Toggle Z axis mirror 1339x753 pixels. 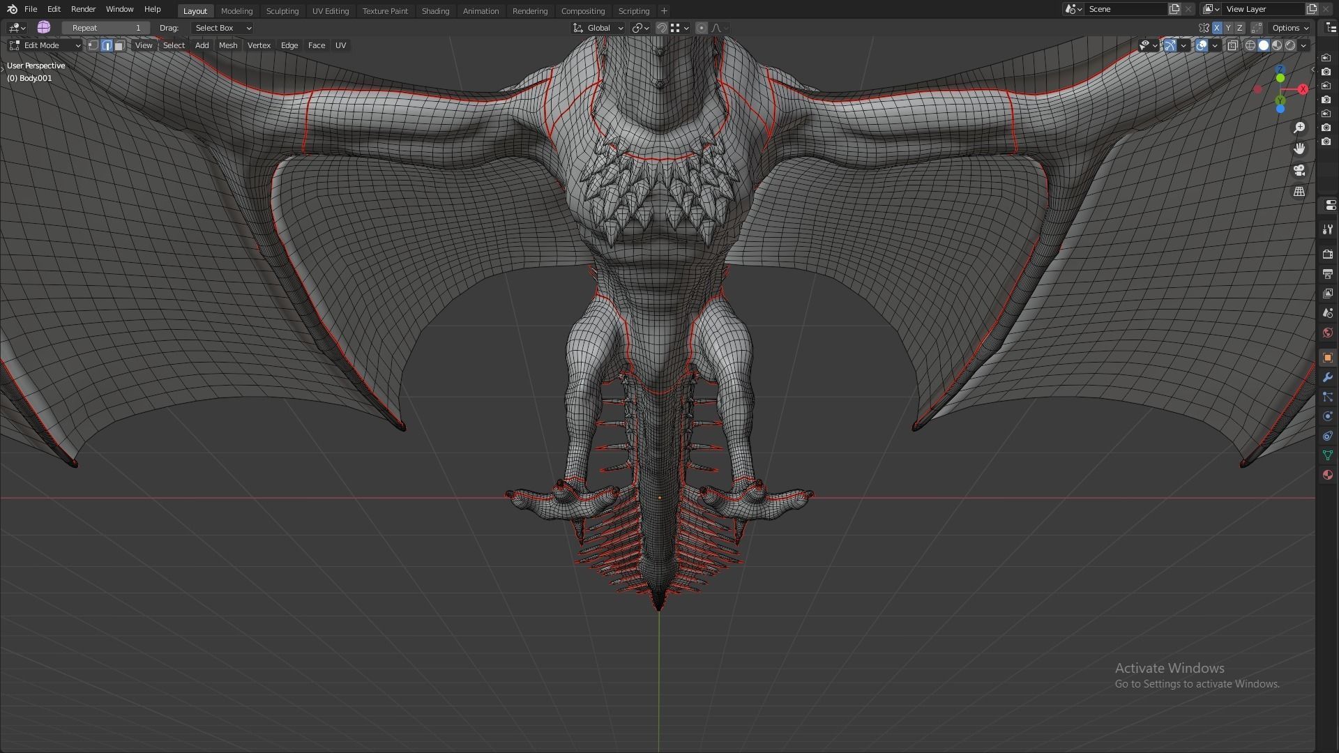(x=1239, y=28)
